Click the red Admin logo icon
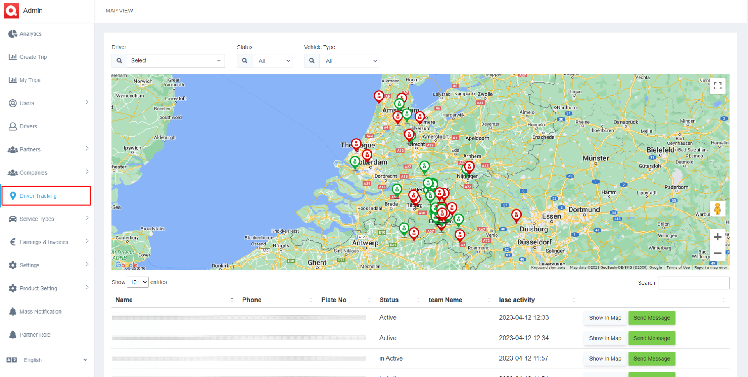 pos(11,11)
